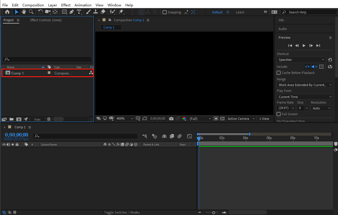Image resolution: width=338 pixels, height=215 pixels.
Task: Click the snapshot camera icon in viewer
Action: (x=171, y=119)
